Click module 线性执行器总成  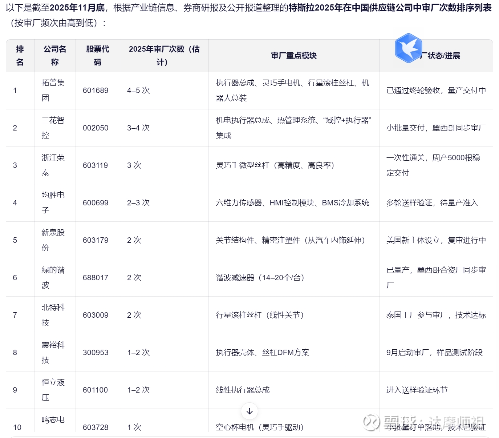pyautogui.click(x=243, y=390)
